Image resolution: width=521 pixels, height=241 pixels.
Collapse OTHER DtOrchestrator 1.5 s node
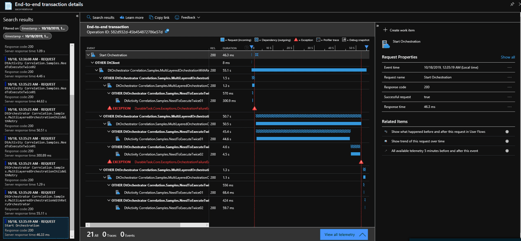[100, 78]
